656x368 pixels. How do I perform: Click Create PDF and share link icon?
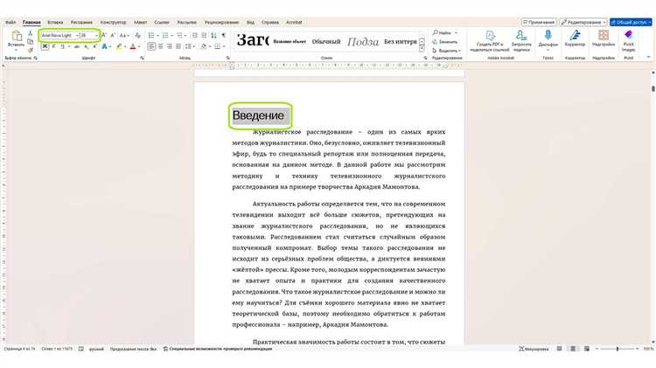[x=490, y=36]
